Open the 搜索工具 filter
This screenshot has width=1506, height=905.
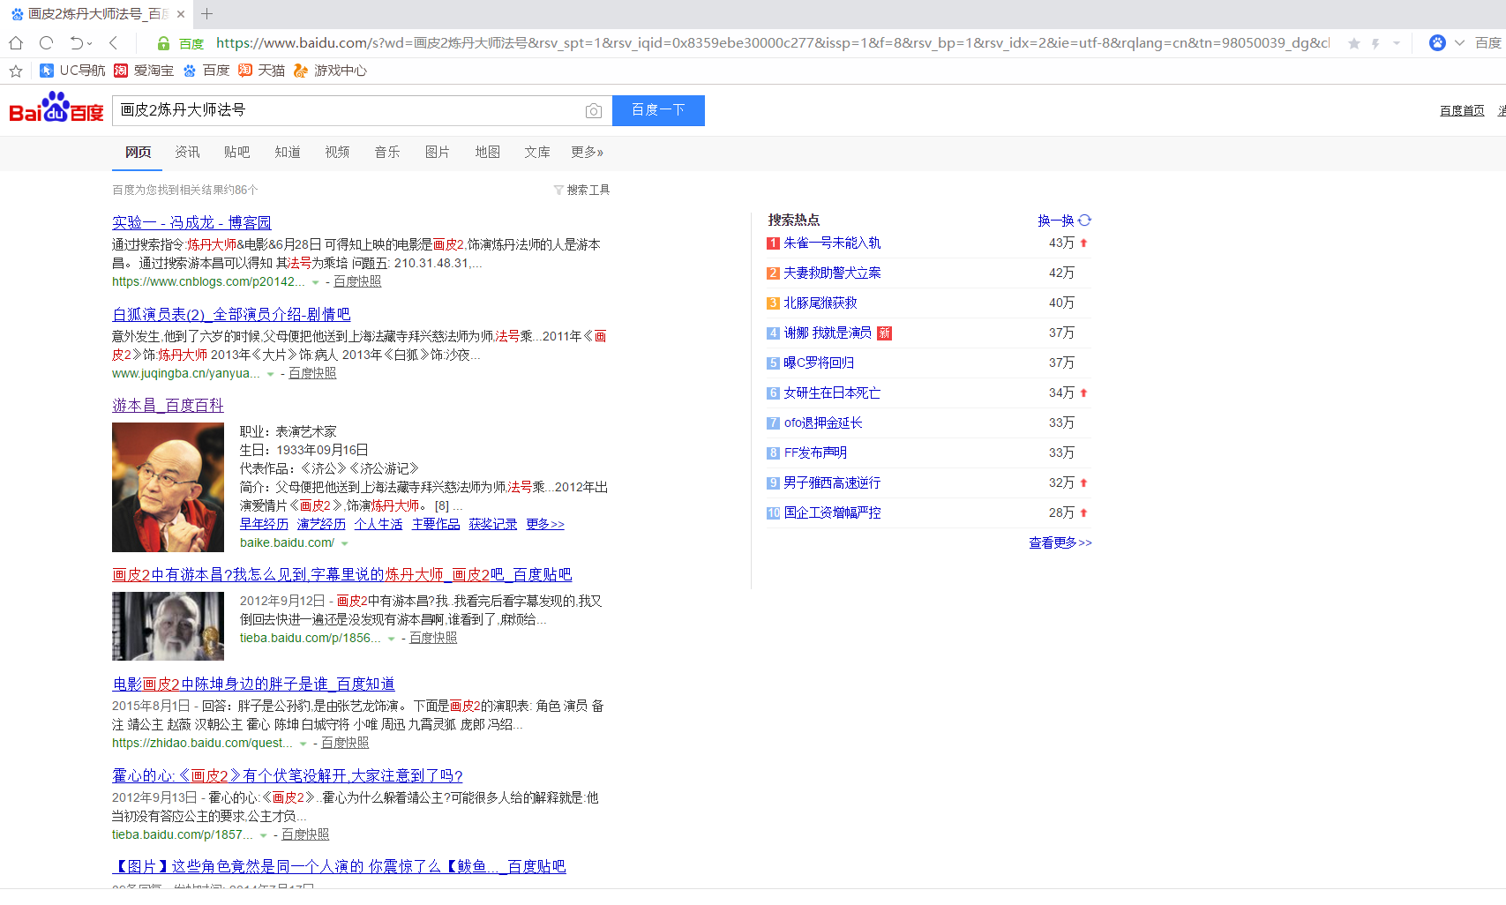(582, 190)
